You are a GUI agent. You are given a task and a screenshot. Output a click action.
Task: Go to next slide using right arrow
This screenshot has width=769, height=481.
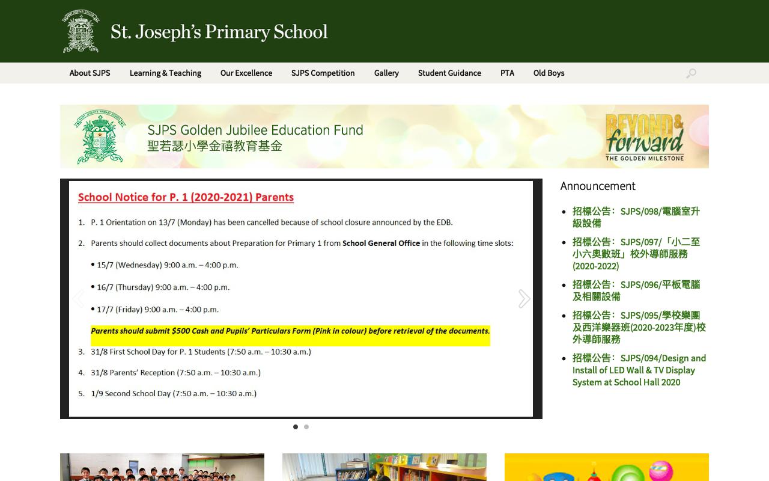pos(524,299)
